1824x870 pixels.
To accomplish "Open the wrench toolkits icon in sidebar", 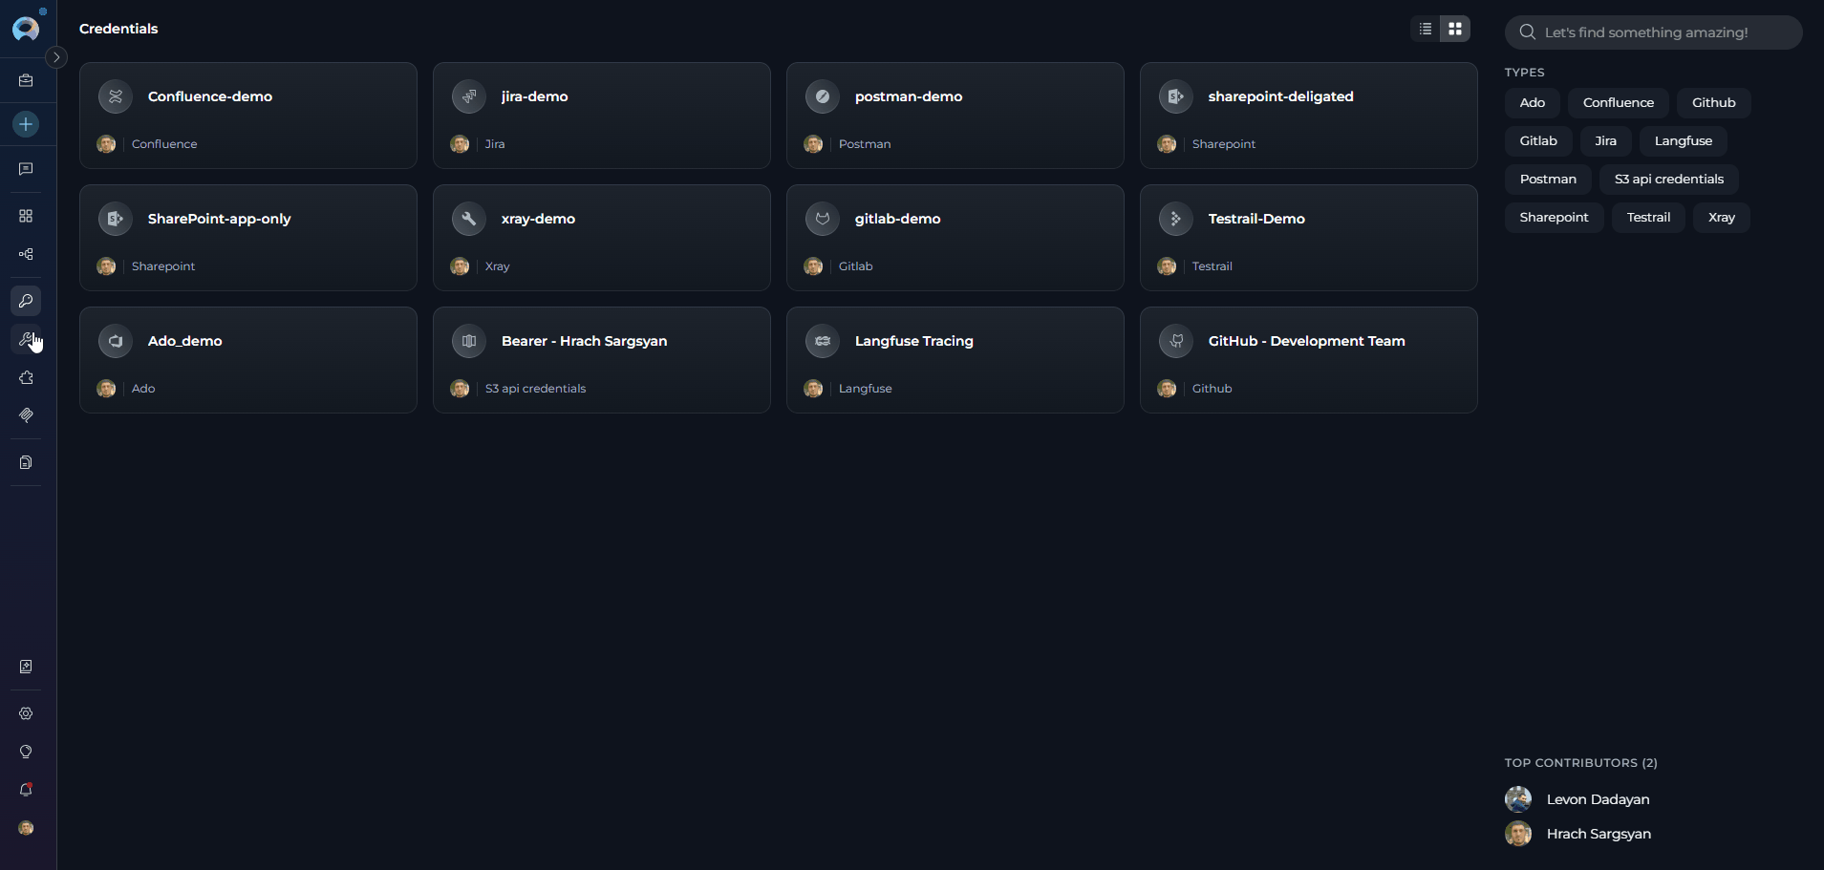I will click(26, 339).
